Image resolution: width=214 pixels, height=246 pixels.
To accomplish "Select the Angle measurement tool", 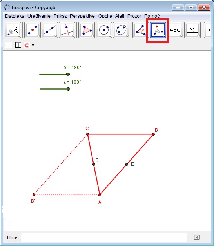I will (140, 30).
